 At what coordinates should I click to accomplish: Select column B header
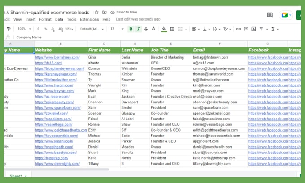61,44
